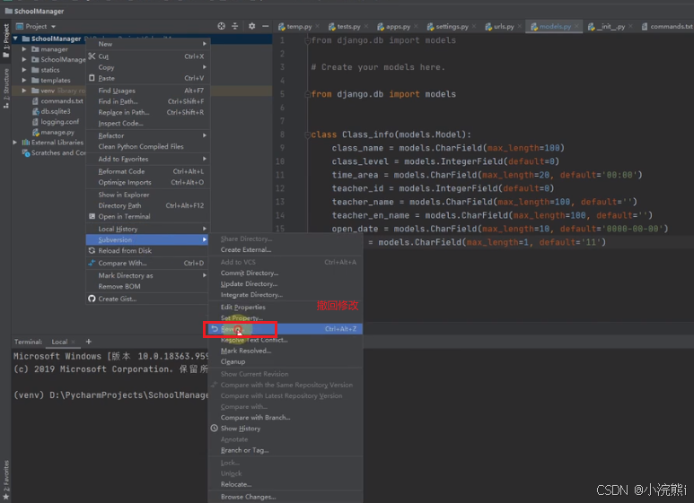Expand the templates folder

click(x=24, y=80)
